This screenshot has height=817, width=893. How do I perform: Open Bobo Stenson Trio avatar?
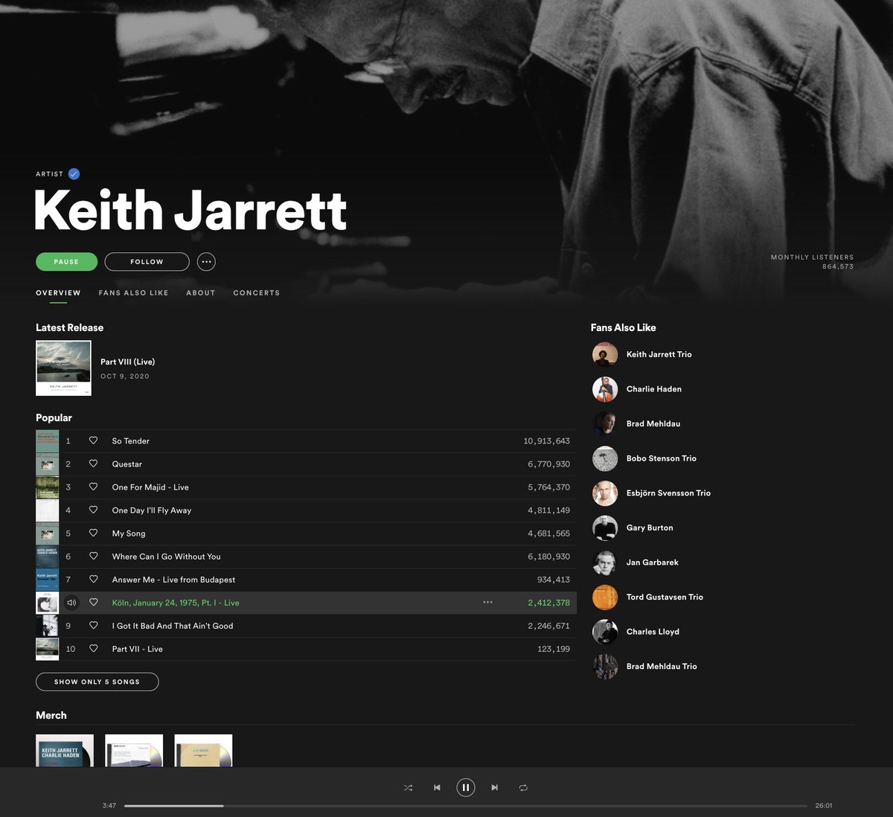click(x=605, y=458)
